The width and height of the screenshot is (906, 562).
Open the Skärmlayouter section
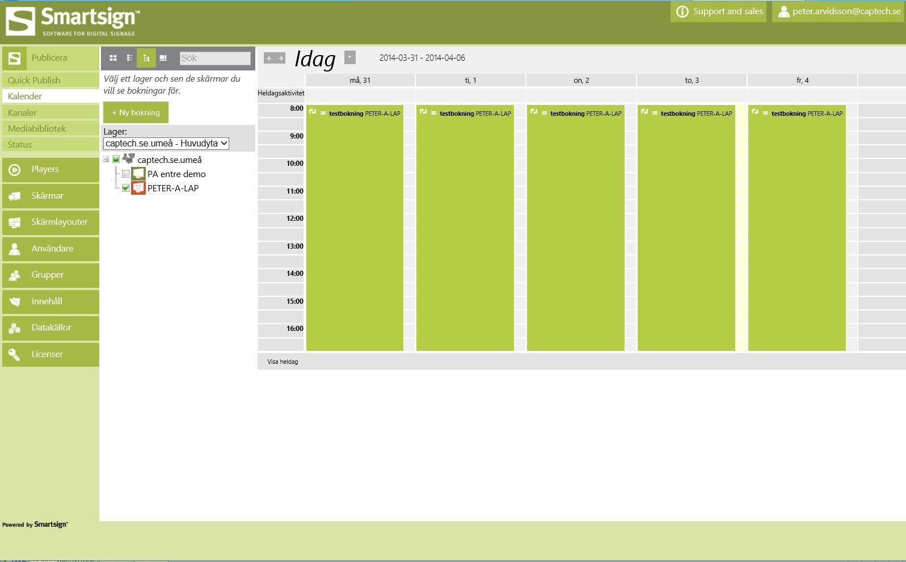[50, 223]
